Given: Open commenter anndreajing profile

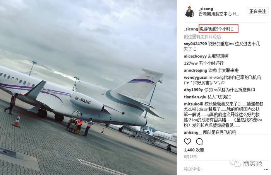Looking at the screenshot, I should point(196,70).
